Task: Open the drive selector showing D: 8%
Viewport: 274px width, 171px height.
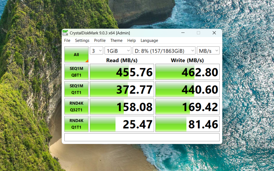Action: point(164,51)
